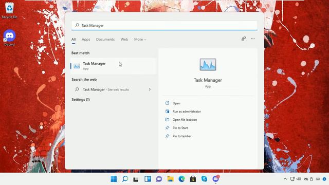Show hidden tray icons chevron
329x185 pixels.
[285, 179]
